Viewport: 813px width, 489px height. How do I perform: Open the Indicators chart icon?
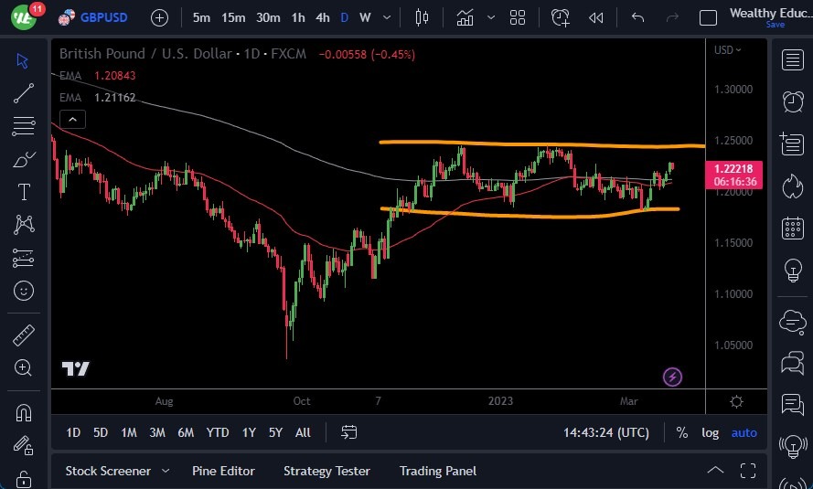tap(465, 17)
